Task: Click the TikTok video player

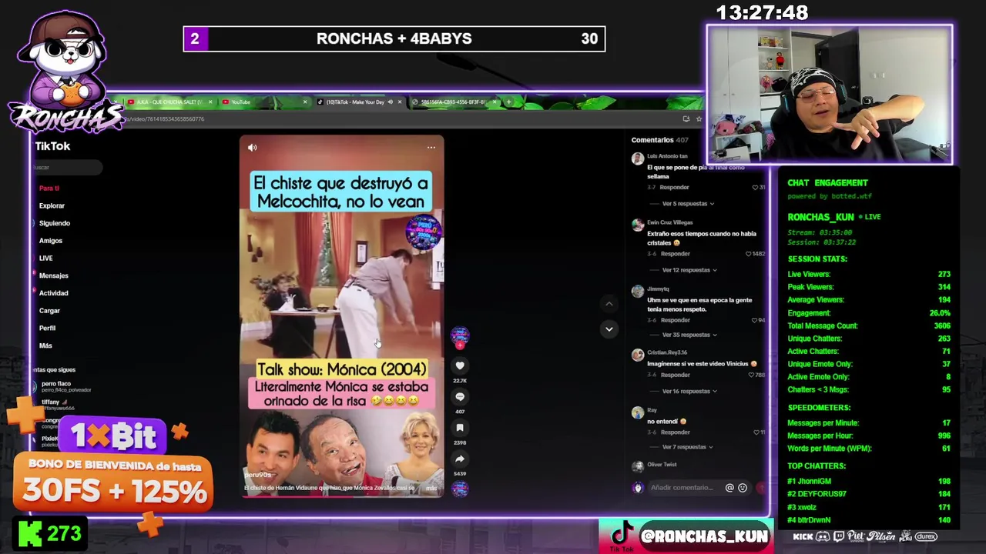Action: tap(341, 315)
